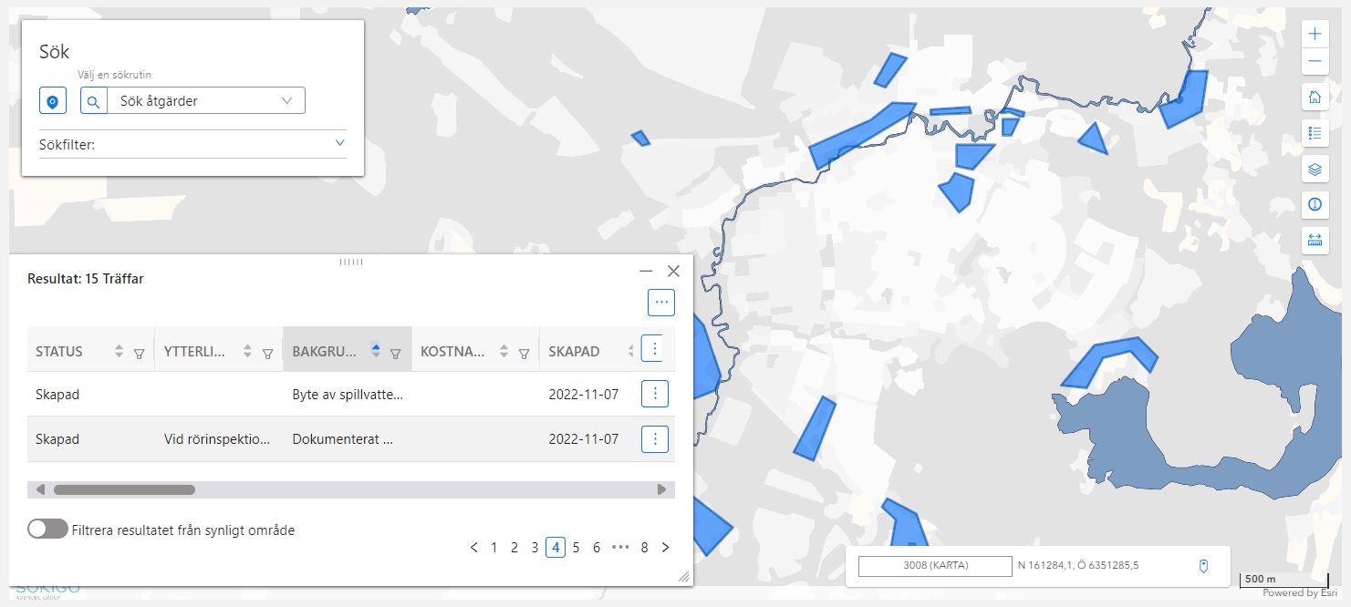Expand the Sökfilter section

click(x=339, y=143)
